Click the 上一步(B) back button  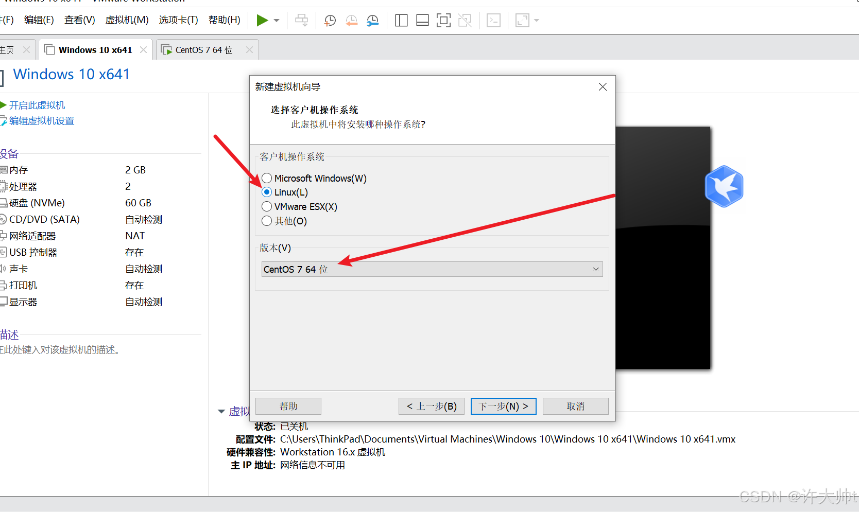432,406
